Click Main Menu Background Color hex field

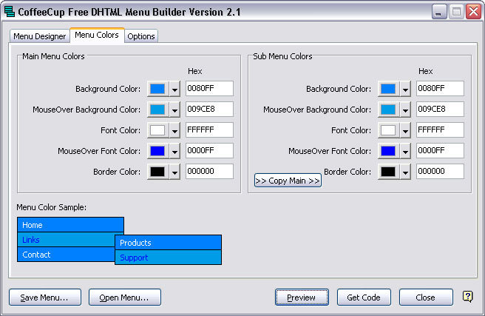(x=209, y=89)
